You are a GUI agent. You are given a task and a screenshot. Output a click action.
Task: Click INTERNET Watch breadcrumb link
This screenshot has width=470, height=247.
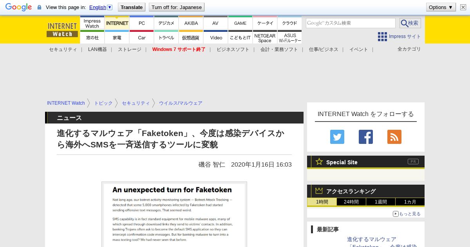(66, 103)
